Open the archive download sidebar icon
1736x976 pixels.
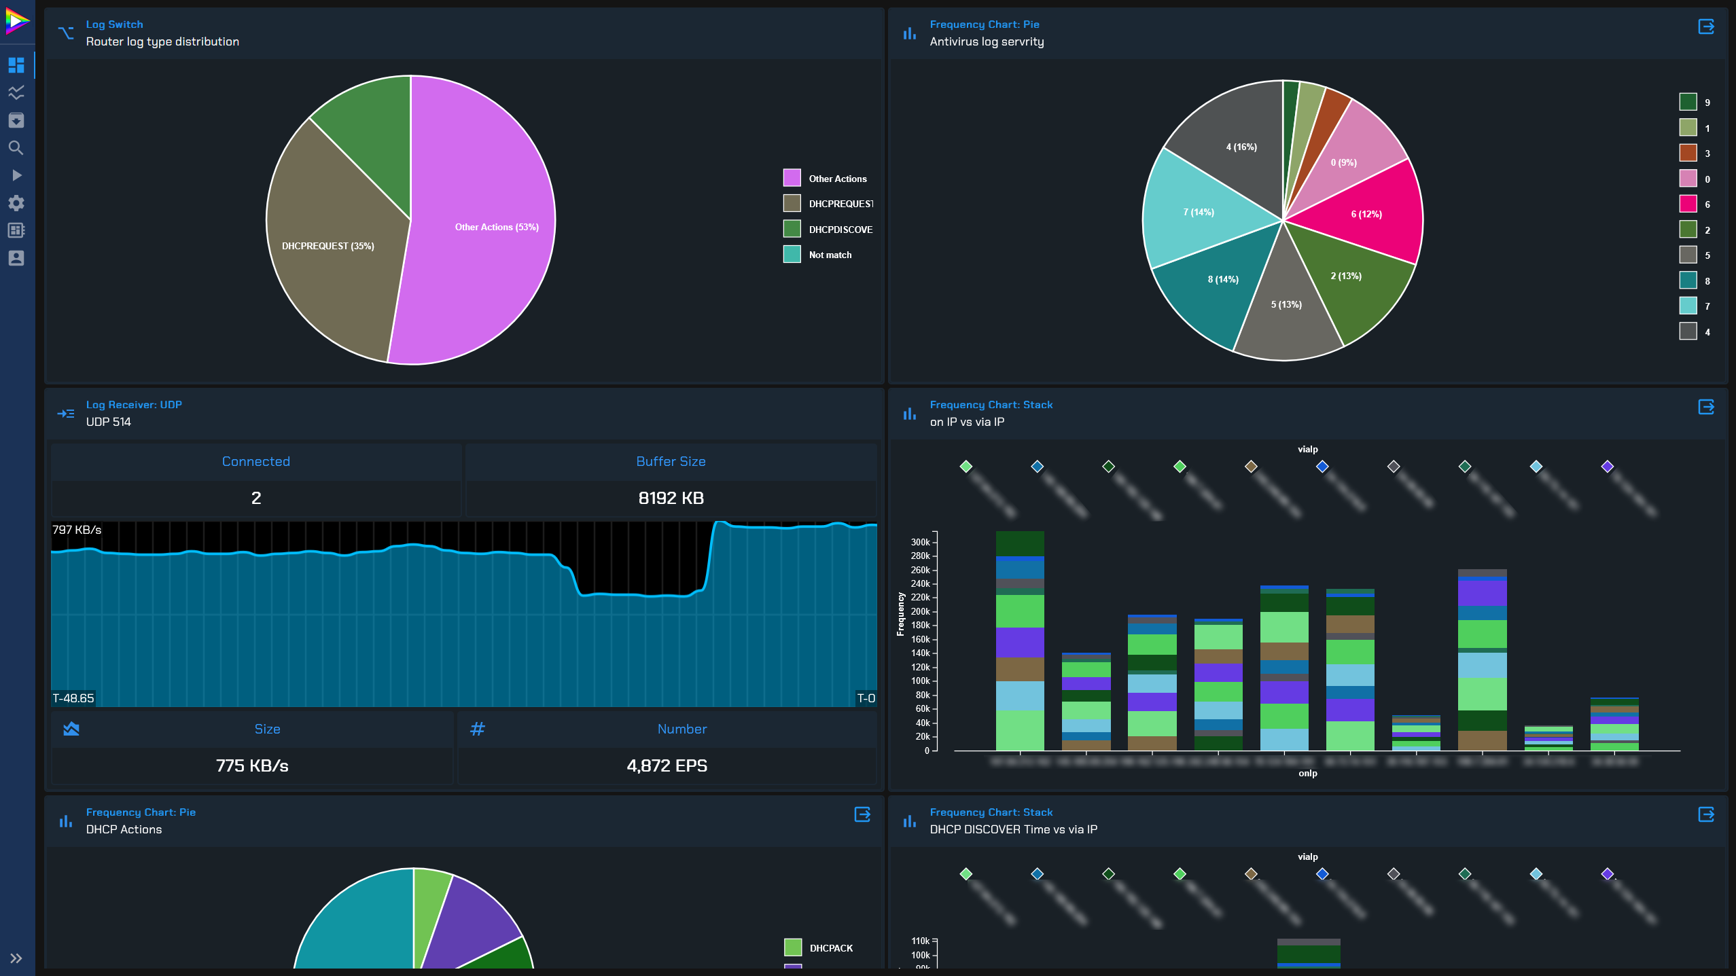pos(16,120)
